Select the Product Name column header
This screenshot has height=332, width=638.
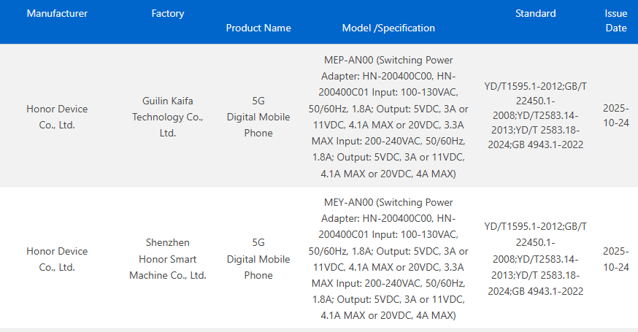[258, 28]
